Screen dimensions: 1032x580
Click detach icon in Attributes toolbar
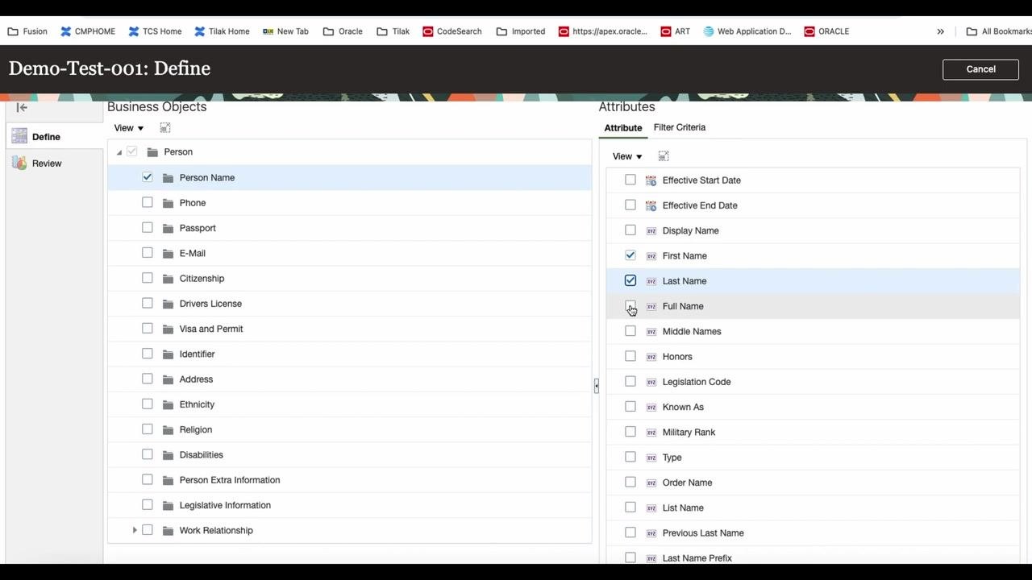[x=664, y=156]
